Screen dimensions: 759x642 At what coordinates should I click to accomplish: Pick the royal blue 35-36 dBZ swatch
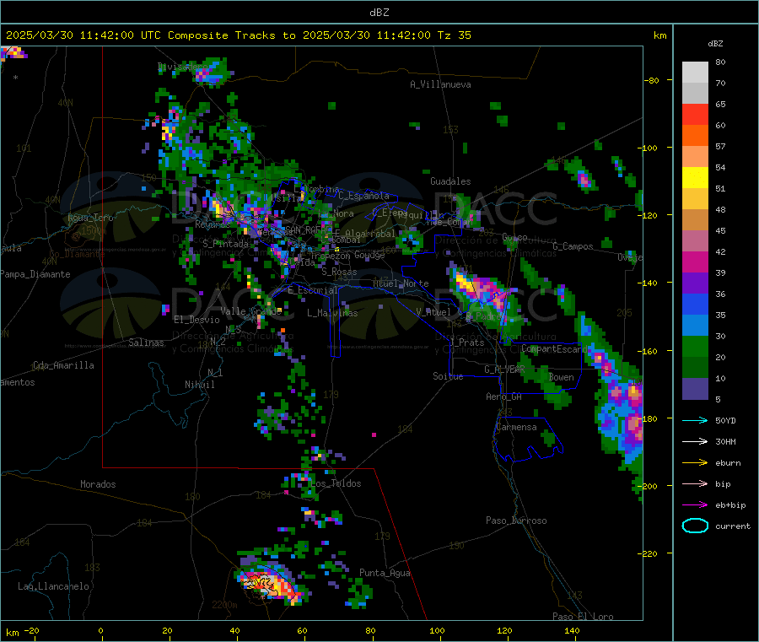point(695,304)
